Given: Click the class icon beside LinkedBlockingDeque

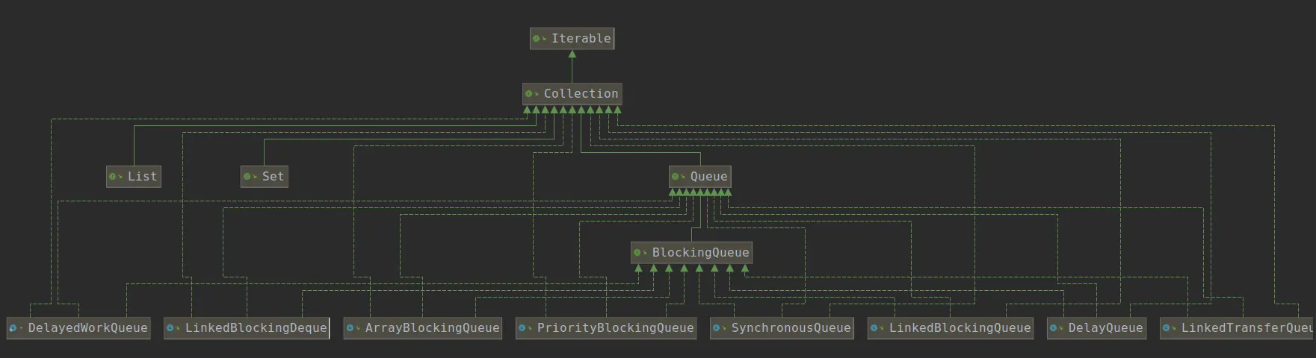Looking at the screenshot, I should pyautogui.click(x=171, y=328).
